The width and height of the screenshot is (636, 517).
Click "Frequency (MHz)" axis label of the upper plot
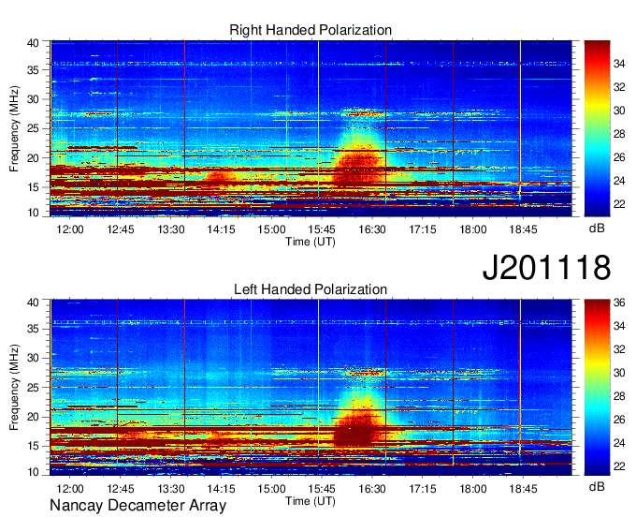(14, 128)
